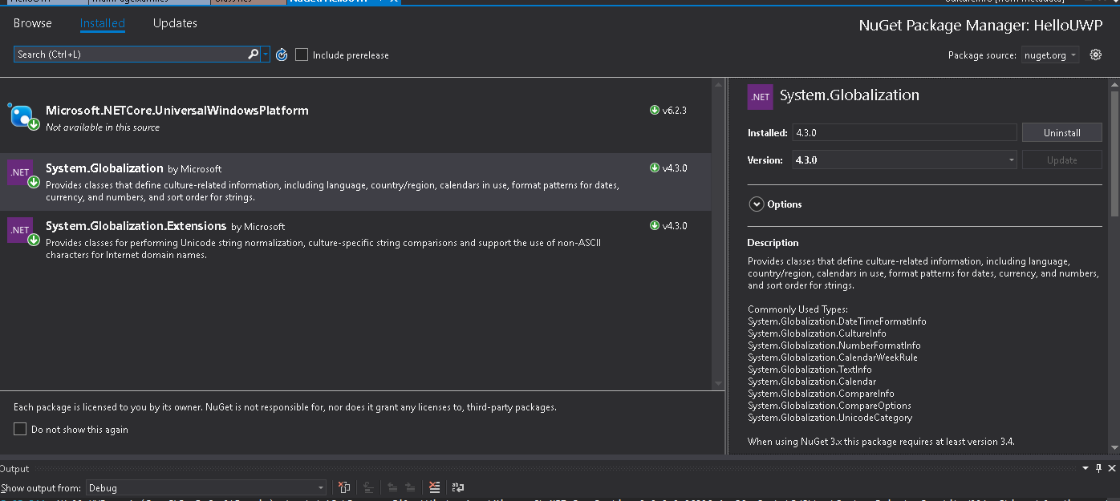Open the Version 4.3.0 dropdown
The height and width of the screenshot is (501, 1120).
(x=904, y=160)
